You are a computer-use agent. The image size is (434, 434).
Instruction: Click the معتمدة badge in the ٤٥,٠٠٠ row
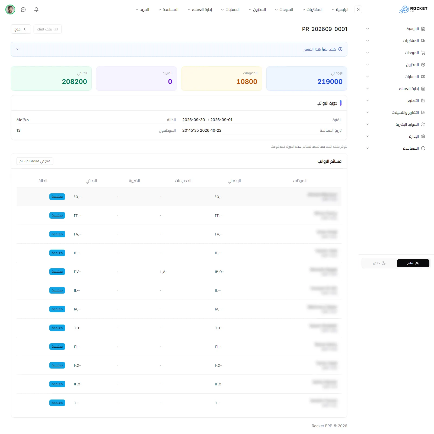coord(57,197)
